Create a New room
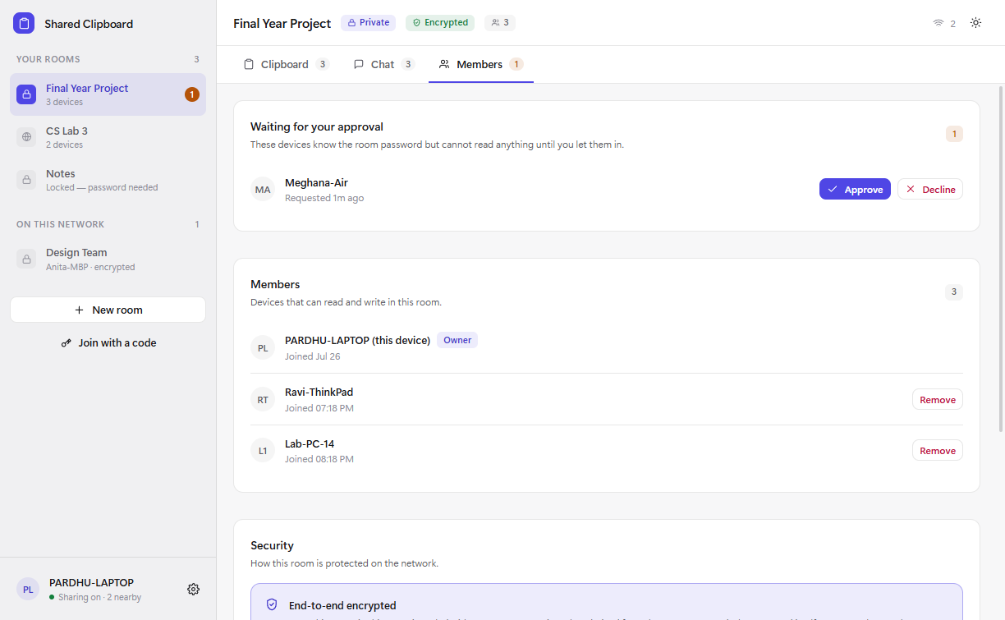This screenshot has height=620, width=1005. pyautogui.click(x=108, y=310)
